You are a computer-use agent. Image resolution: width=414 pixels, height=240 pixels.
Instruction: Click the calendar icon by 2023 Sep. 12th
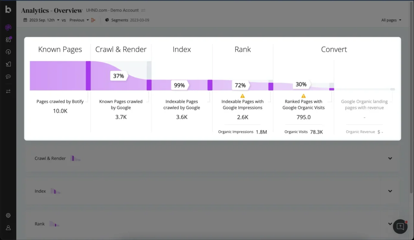click(26, 20)
